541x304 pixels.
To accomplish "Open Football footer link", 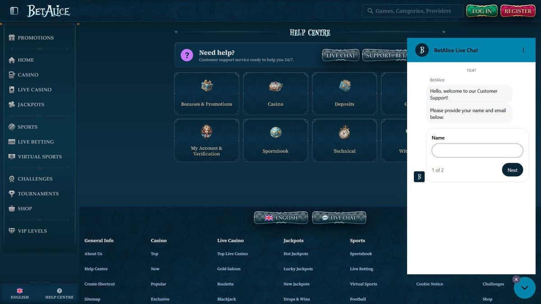I will 358,299.
